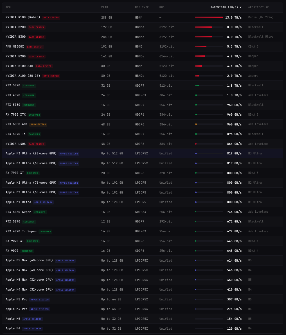Select Apple M2 Ultra (60-core GPU) name
Image resolution: width=286 pixels, height=335 pixels.
point(31,192)
